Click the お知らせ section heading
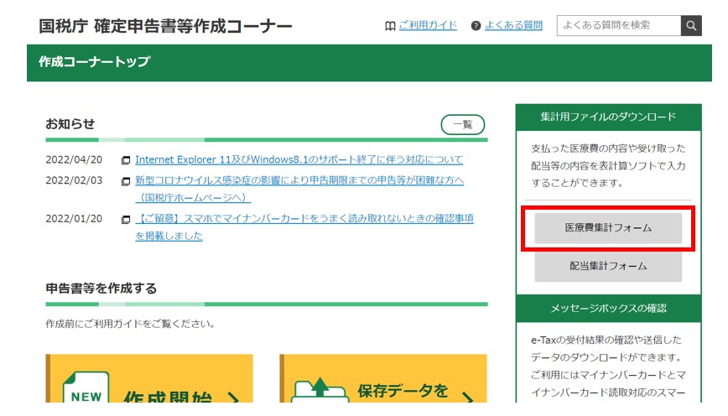Screen dimensions: 728x416 (70, 124)
